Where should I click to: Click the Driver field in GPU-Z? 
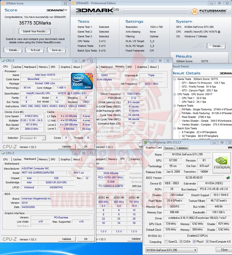click(197, 218)
